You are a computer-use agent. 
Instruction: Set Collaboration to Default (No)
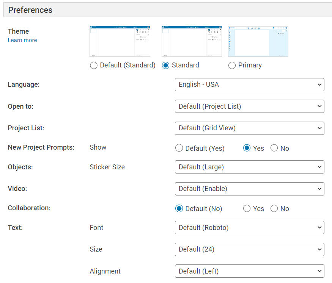[x=179, y=209]
